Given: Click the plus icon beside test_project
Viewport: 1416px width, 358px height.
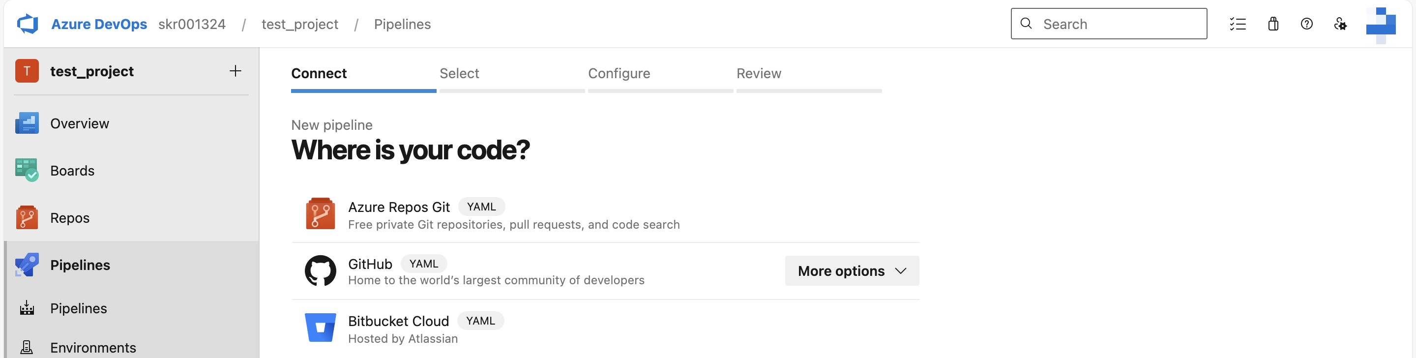Looking at the screenshot, I should tap(236, 71).
